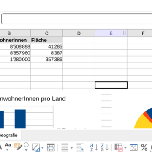This screenshot has height=152, width=152.
Task: Click the tall blue bar in chart
Action: [x=20, y=119]
